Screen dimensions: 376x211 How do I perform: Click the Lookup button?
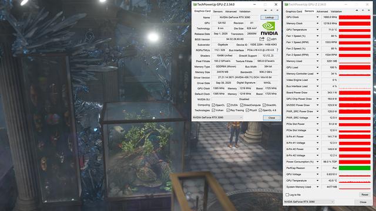click(269, 18)
